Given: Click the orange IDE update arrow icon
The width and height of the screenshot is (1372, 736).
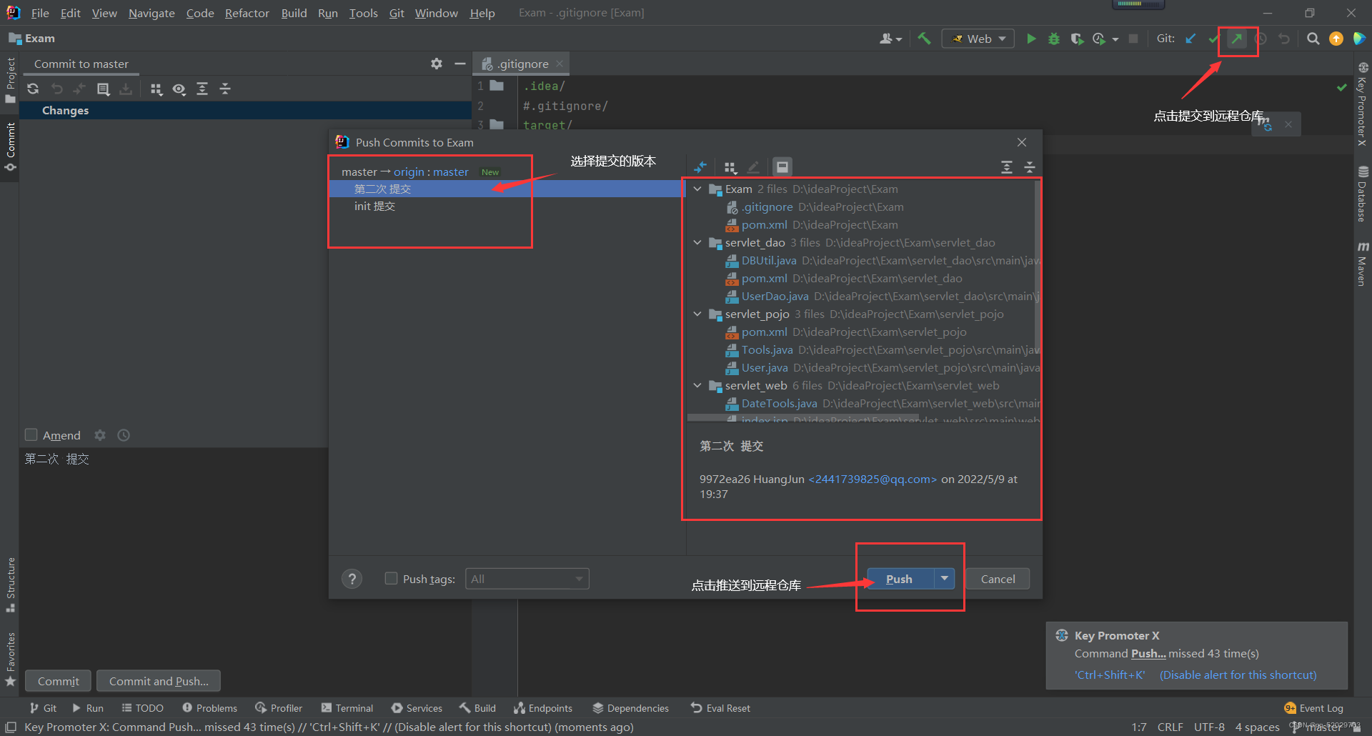Looking at the screenshot, I should (x=1336, y=39).
